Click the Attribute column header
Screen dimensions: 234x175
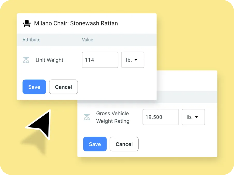pos(31,40)
